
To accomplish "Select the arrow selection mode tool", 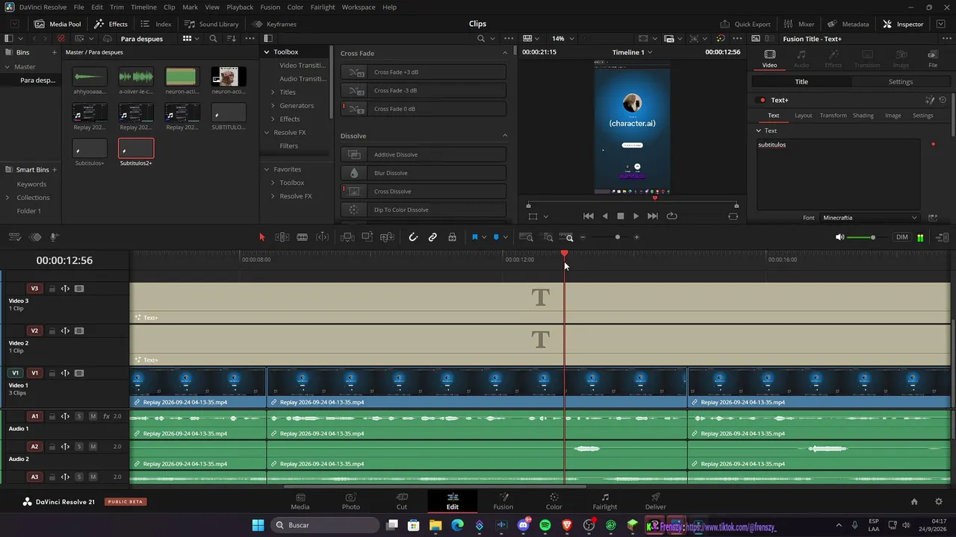I will pyautogui.click(x=261, y=237).
